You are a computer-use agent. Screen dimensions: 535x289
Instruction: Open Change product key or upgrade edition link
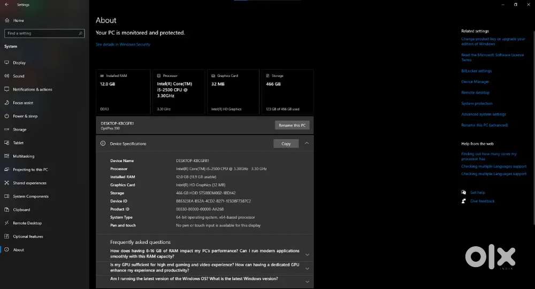pyautogui.click(x=493, y=41)
